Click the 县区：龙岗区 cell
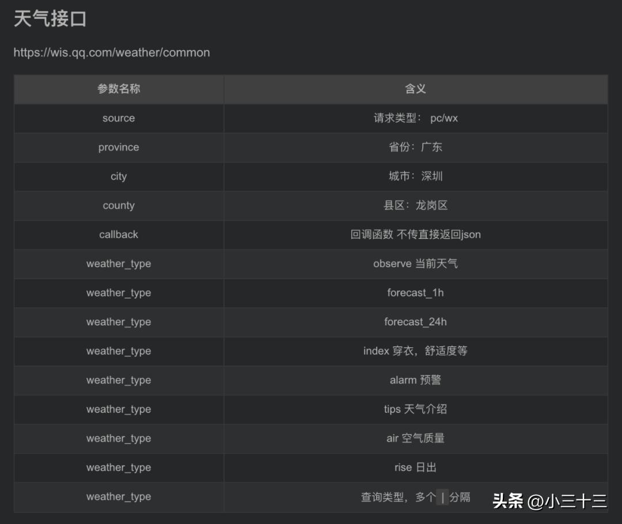The image size is (622, 524). pos(415,206)
